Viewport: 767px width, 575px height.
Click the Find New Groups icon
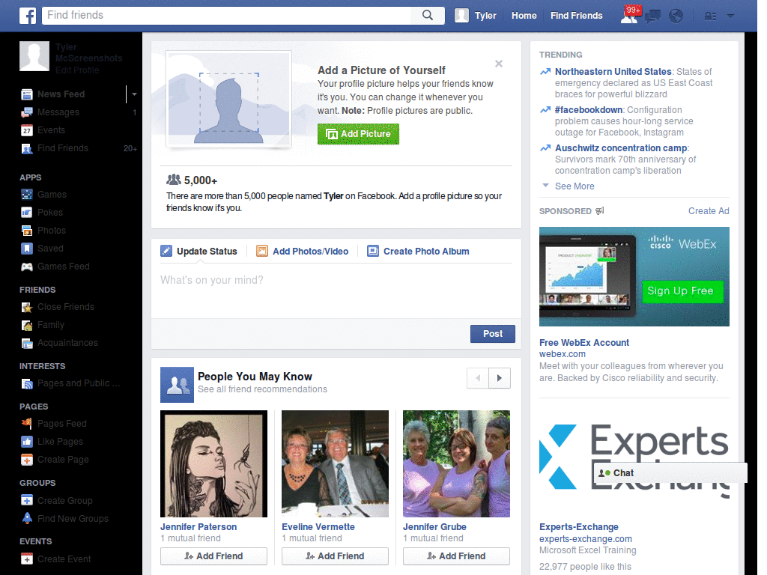(x=27, y=518)
